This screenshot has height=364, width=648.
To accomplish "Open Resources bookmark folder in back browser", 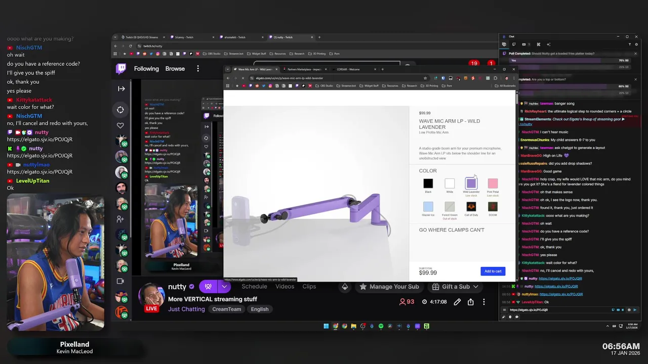I will click(278, 54).
